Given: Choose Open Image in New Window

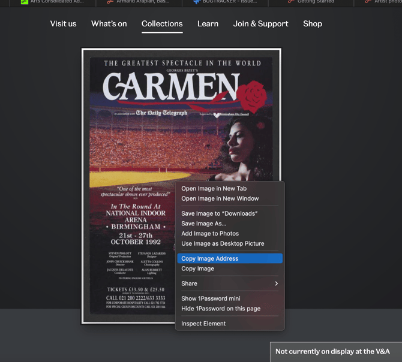Looking at the screenshot, I should 230,198.
